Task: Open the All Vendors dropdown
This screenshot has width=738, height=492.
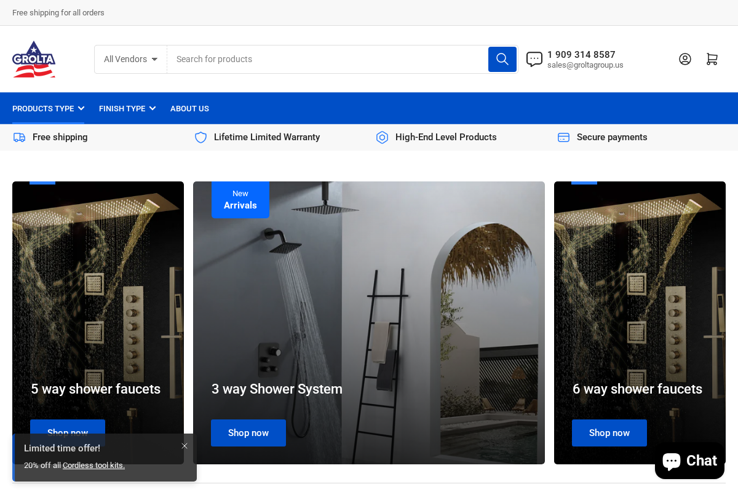Action: [130, 59]
